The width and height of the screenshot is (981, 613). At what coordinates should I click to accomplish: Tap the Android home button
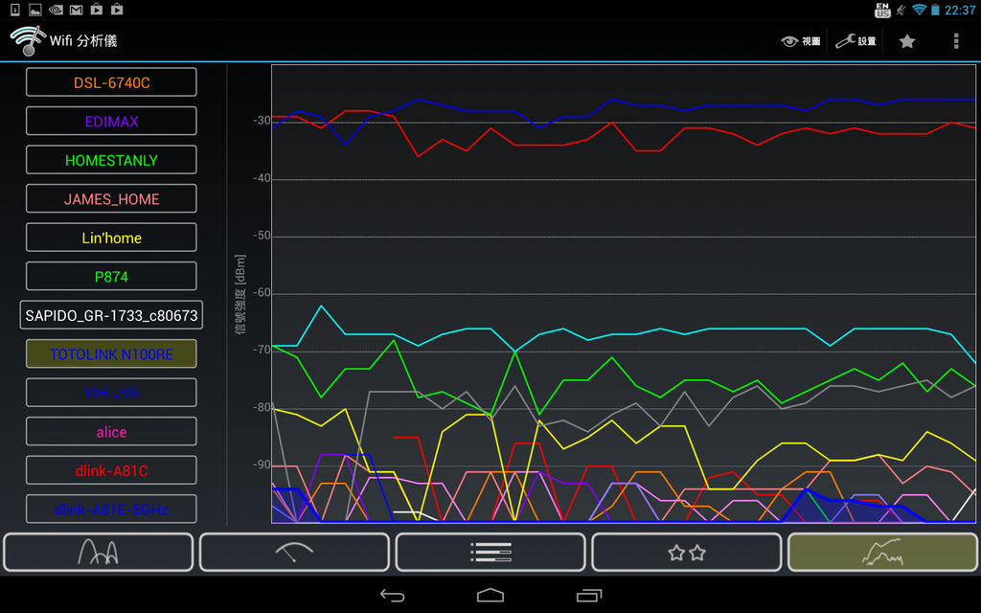(490, 595)
